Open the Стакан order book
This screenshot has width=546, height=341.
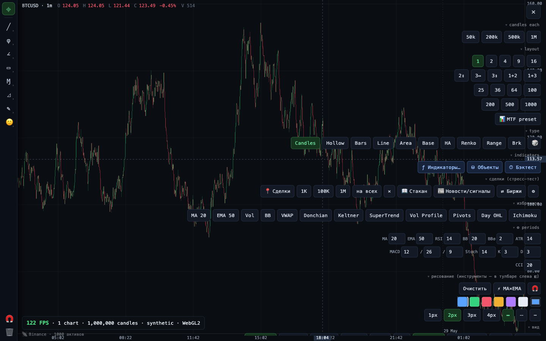coord(414,191)
